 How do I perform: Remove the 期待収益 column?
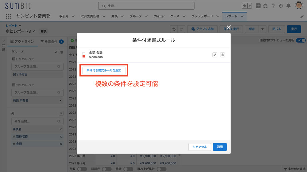click(61, 137)
